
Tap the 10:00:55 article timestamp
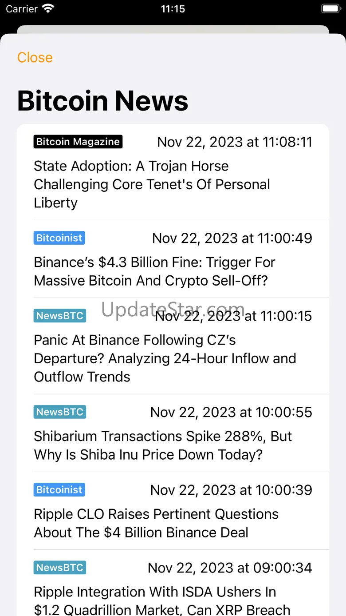231,412
